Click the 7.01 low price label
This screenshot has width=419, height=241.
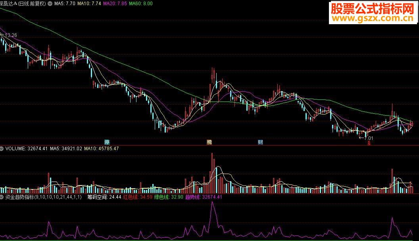[369, 138]
